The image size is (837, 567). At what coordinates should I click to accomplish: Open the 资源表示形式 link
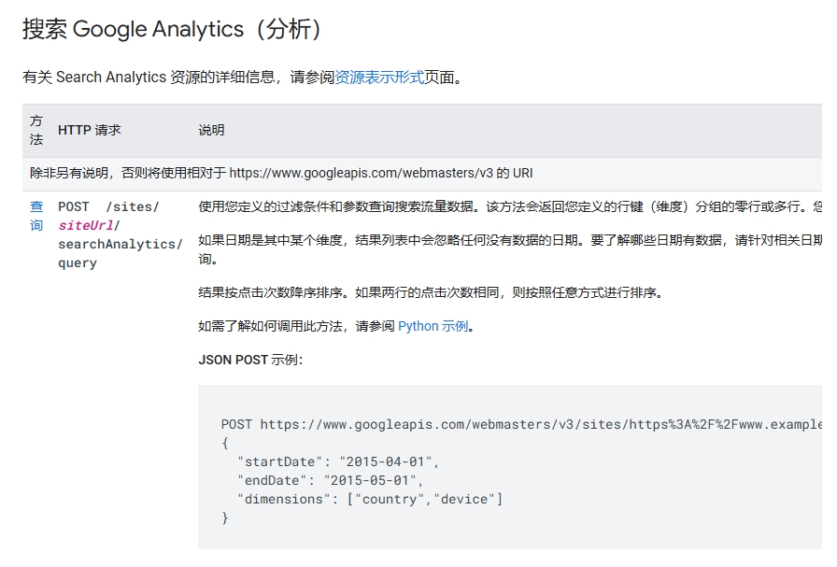(379, 78)
